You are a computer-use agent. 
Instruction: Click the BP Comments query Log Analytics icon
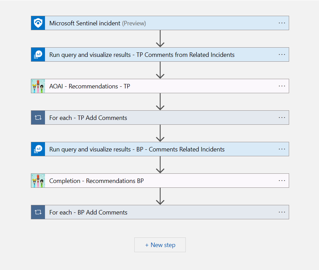[x=38, y=149]
